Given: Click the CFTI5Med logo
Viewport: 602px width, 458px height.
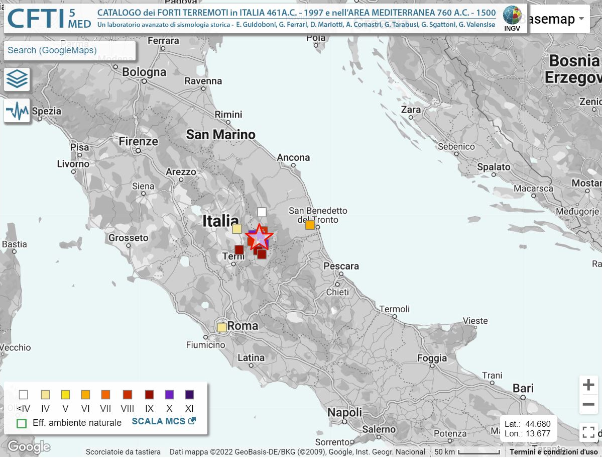Looking at the screenshot, I should 49,19.
